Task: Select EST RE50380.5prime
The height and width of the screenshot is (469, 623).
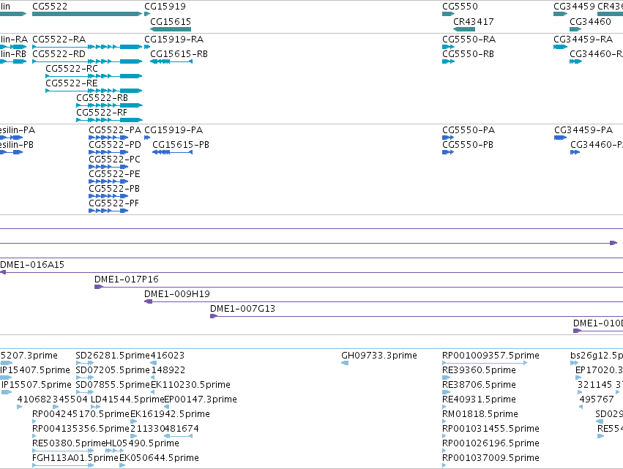Action: point(63,451)
